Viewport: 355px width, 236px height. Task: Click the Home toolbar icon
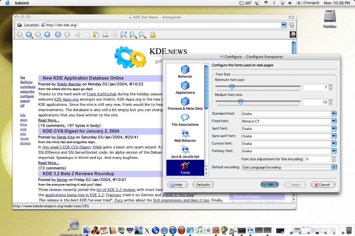tap(47, 35)
